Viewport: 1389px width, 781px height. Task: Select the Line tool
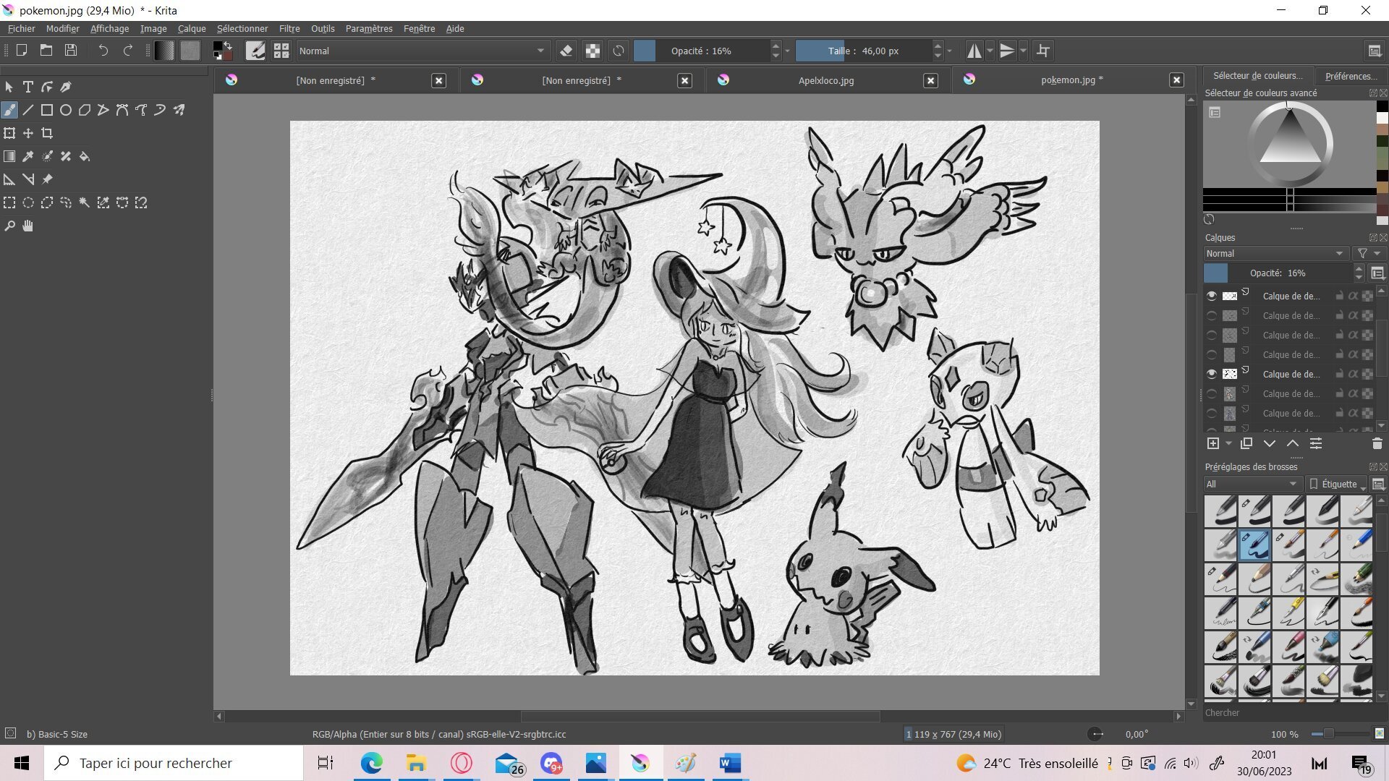point(28,110)
